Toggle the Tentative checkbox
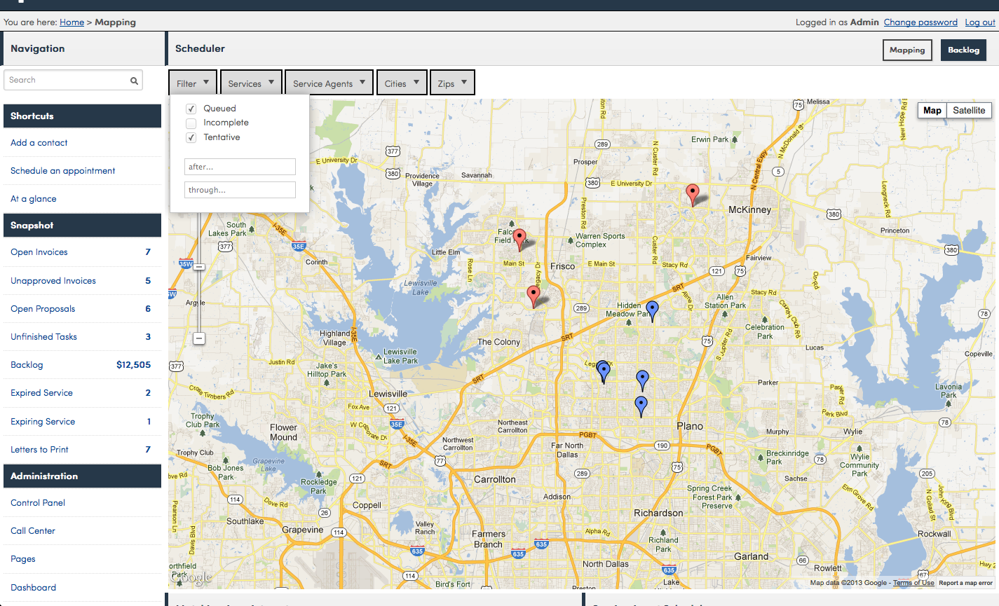 coord(191,138)
